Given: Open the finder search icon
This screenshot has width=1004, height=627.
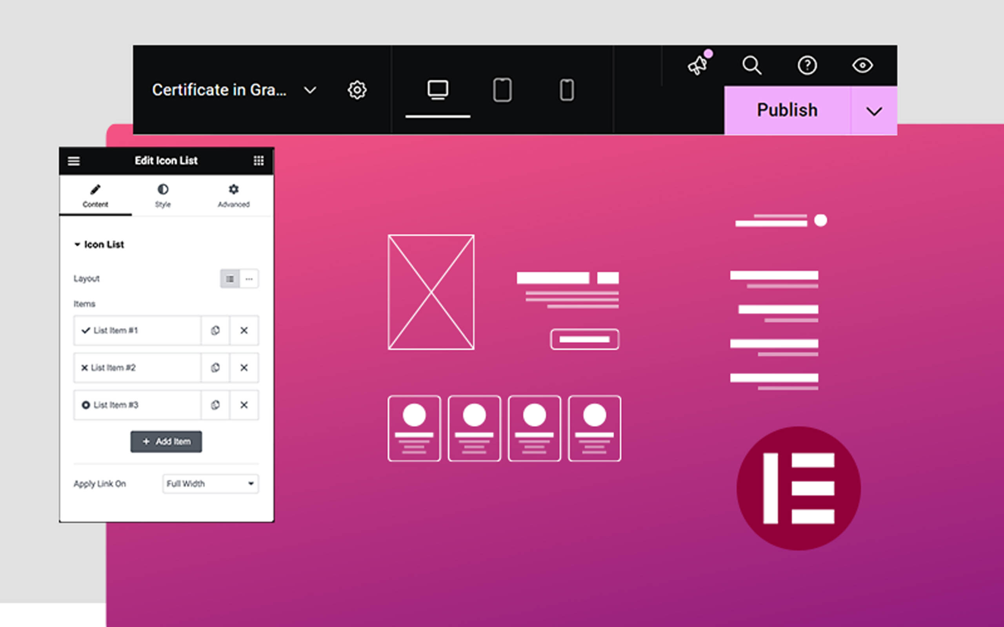Looking at the screenshot, I should 752,65.
